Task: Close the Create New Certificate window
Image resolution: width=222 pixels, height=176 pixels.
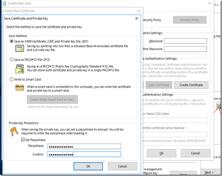Action: coord(139,11)
